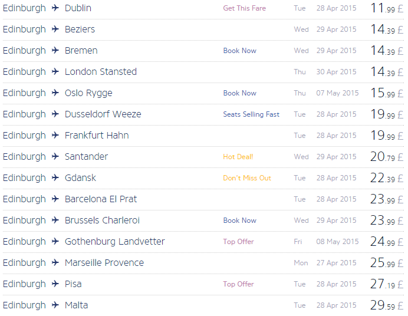The image size is (408, 316).
Task: Select the Barcelona El Prat flight row
Action: [x=203, y=199]
